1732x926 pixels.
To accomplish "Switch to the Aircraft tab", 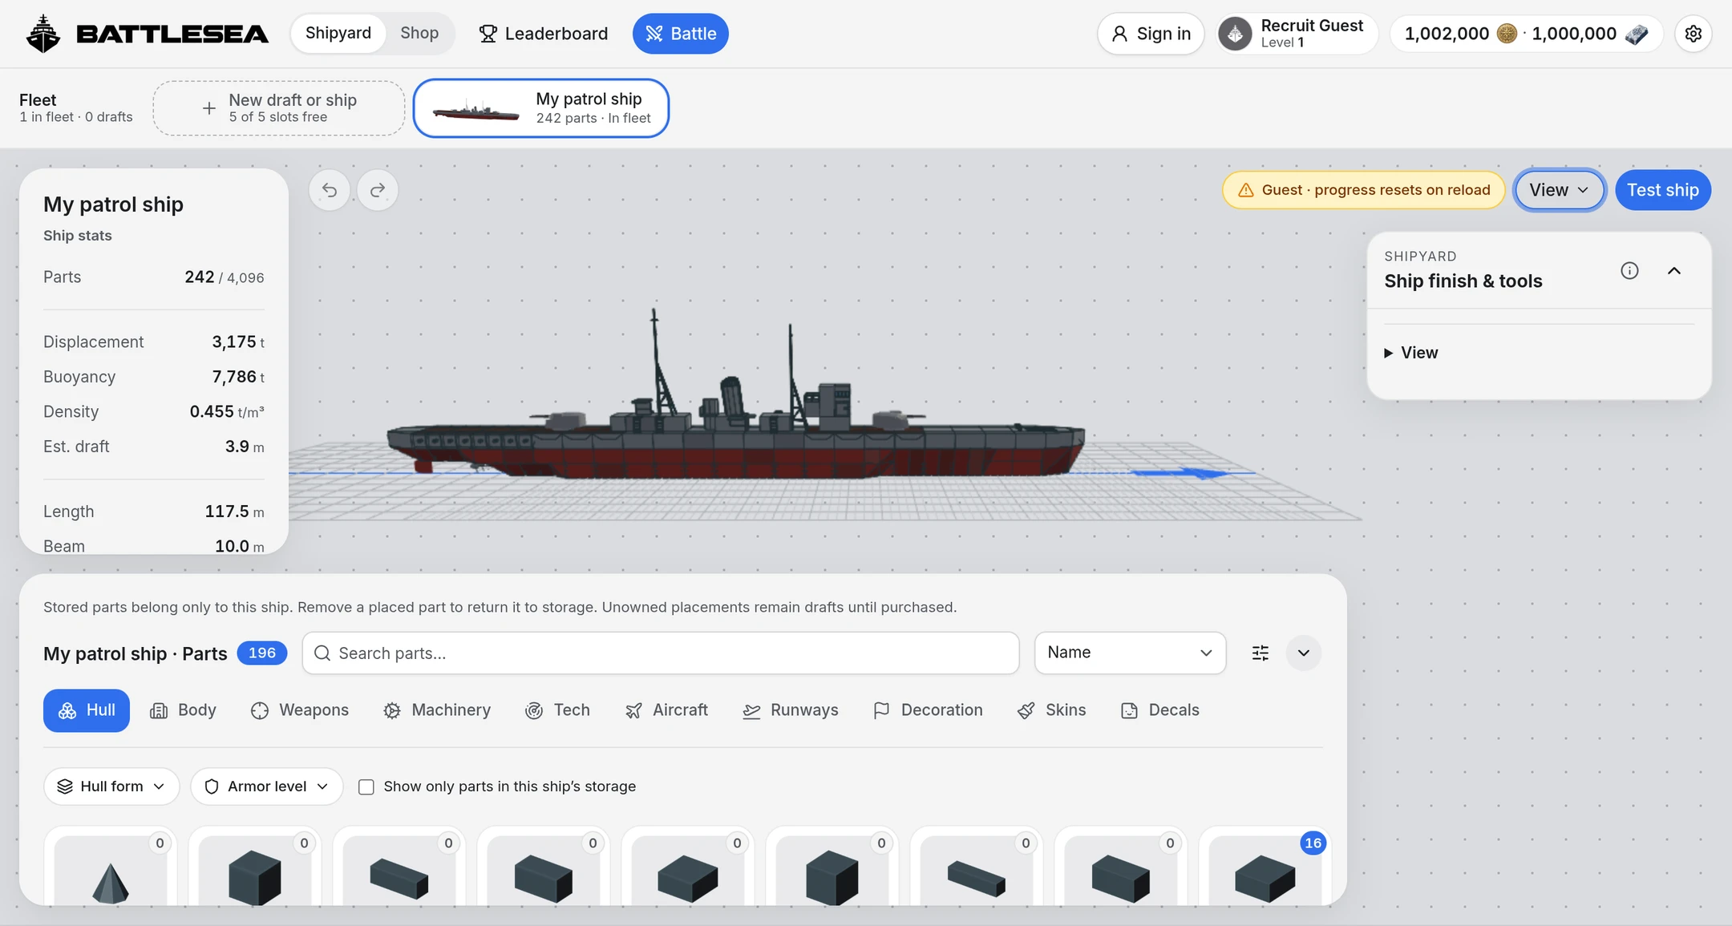I will pyautogui.click(x=666, y=710).
